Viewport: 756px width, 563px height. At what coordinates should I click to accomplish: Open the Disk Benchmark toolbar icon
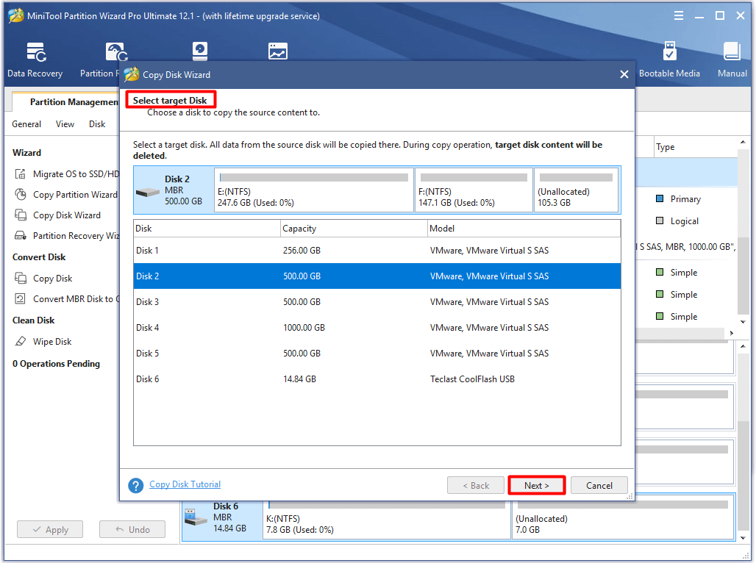point(199,51)
